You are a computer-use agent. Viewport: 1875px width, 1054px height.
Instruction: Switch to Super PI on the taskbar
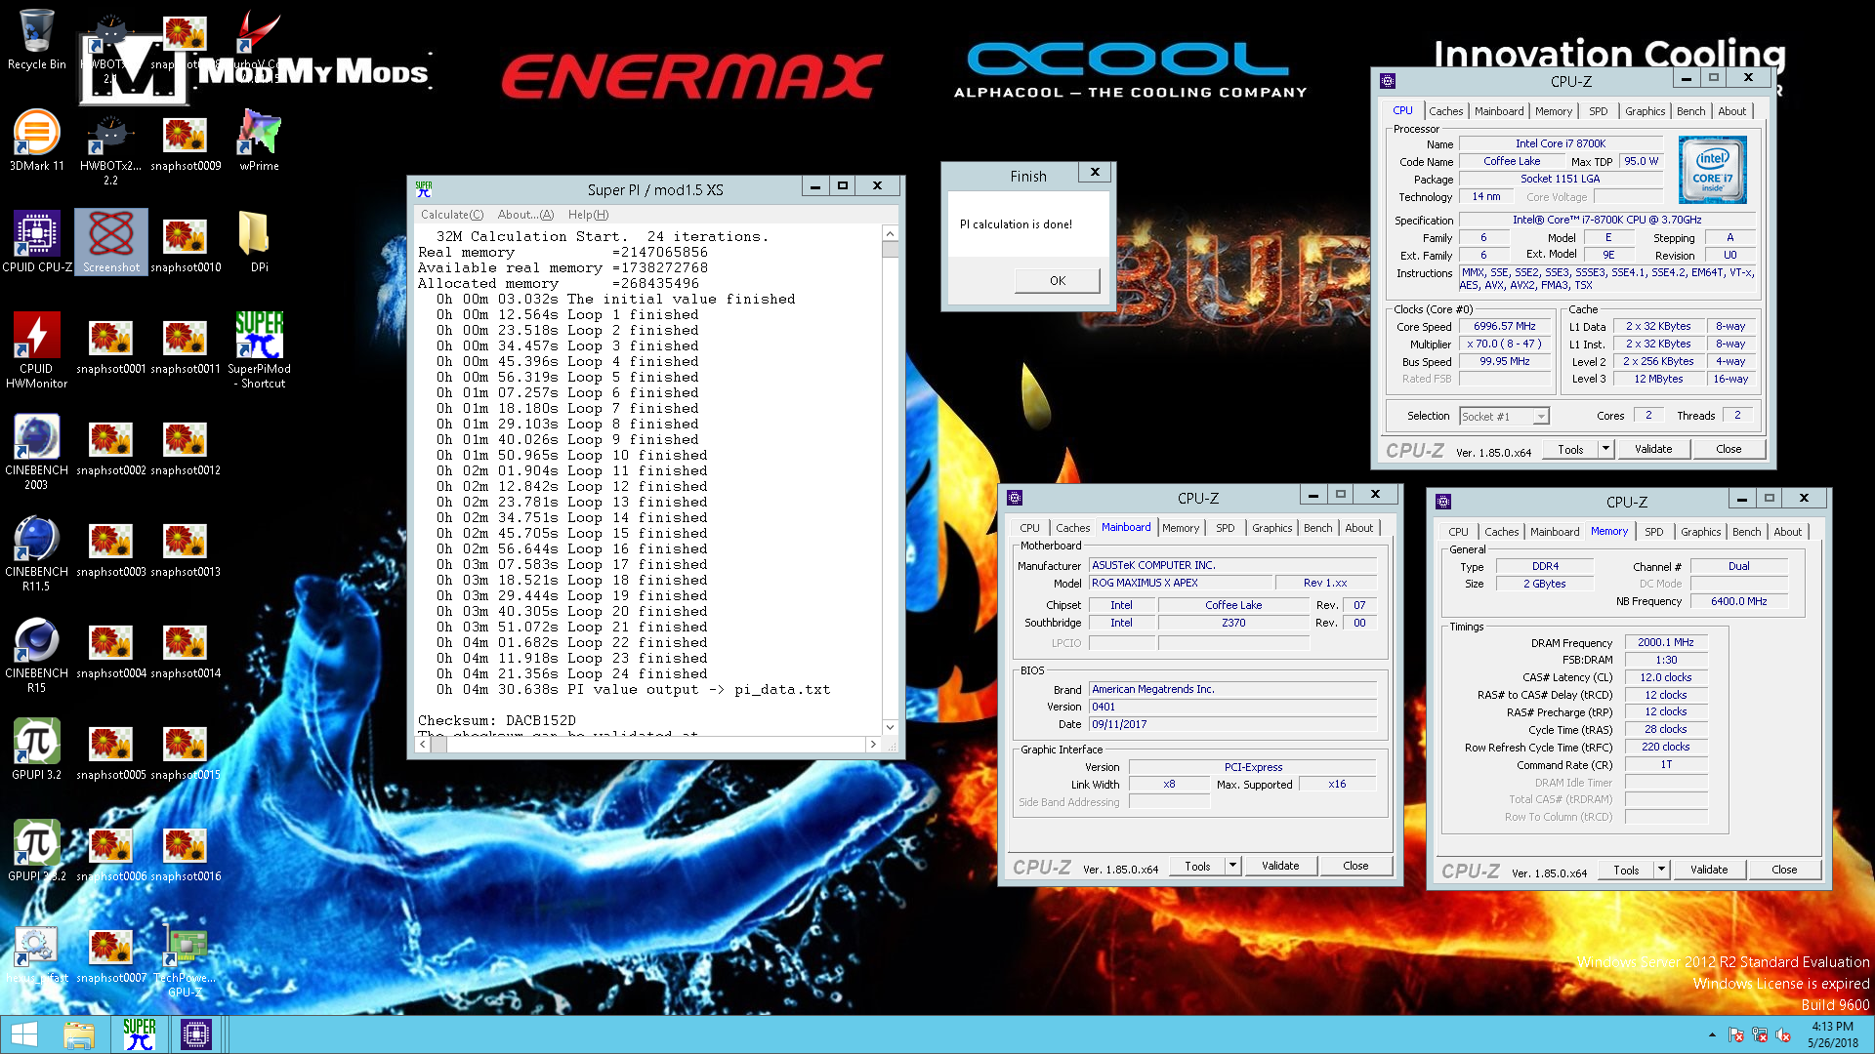pos(140,1034)
